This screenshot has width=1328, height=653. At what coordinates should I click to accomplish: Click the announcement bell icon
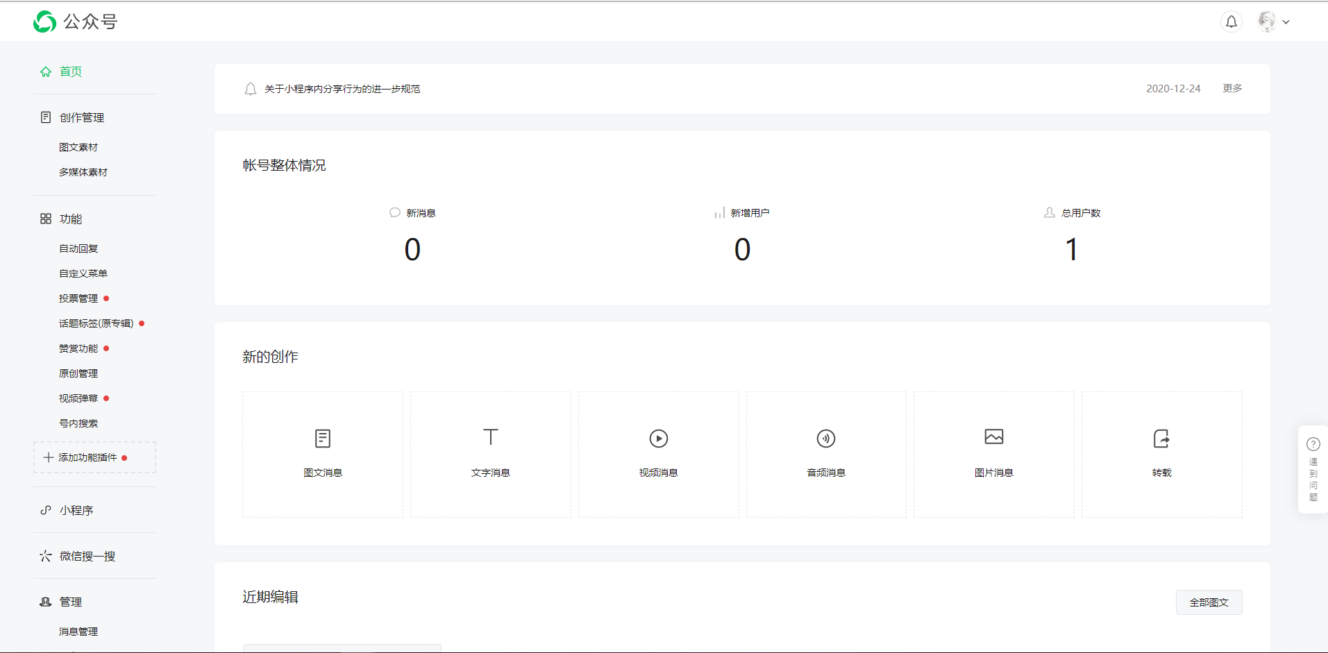coord(251,89)
